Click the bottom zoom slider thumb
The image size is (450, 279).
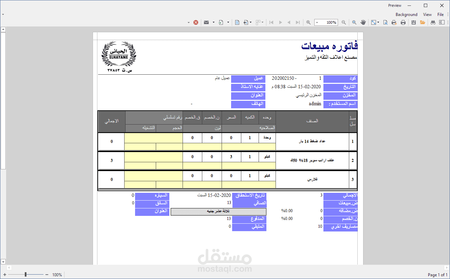pyautogui.click(x=25, y=274)
